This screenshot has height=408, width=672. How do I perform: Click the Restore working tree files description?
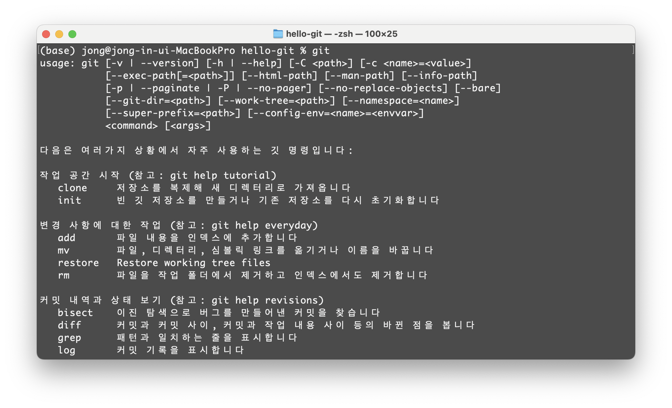tap(194, 263)
